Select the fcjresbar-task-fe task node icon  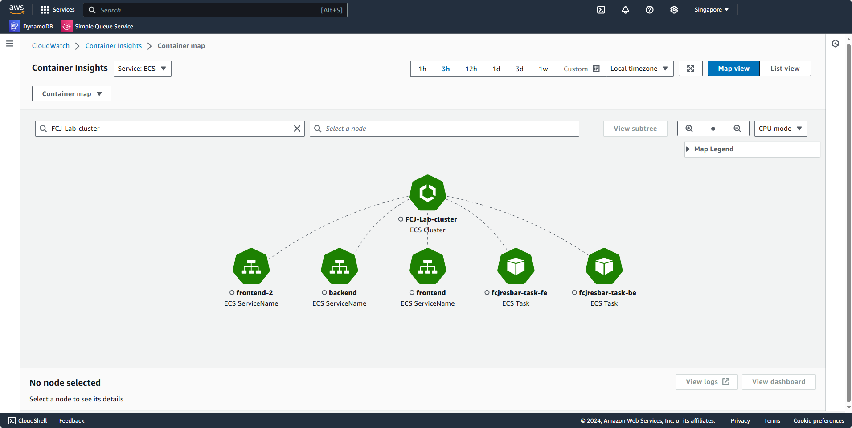[516, 266]
